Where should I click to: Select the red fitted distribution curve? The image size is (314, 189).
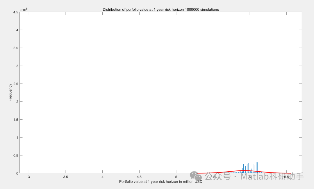[244, 172]
